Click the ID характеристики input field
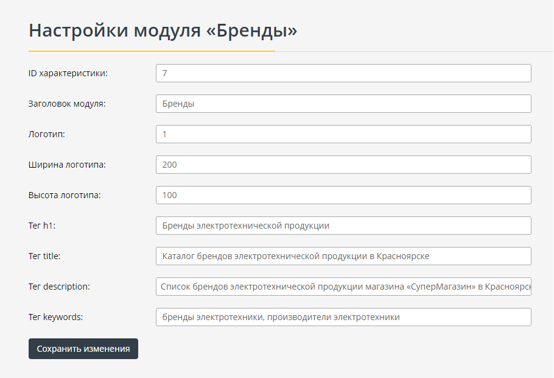This screenshot has width=554, height=378. (341, 73)
